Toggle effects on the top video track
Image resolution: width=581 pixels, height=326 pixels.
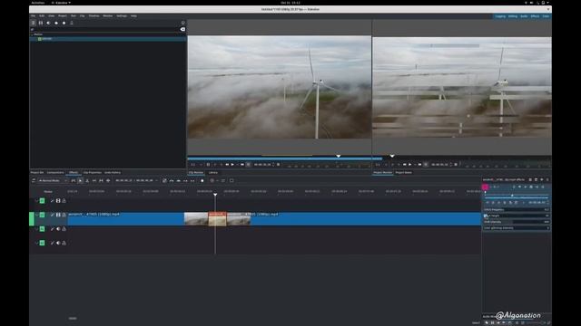(x=53, y=201)
